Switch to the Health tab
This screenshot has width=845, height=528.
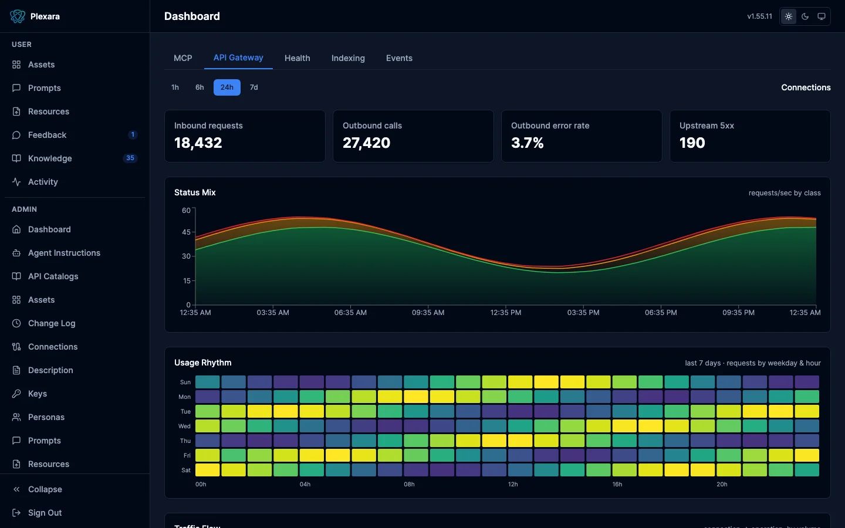pos(298,58)
